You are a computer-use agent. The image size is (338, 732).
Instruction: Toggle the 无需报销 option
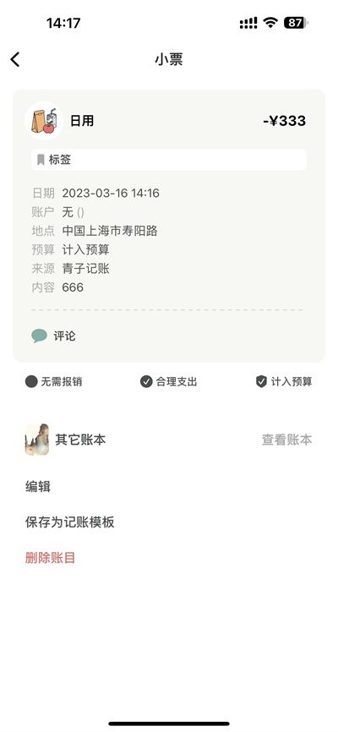tap(54, 381)
